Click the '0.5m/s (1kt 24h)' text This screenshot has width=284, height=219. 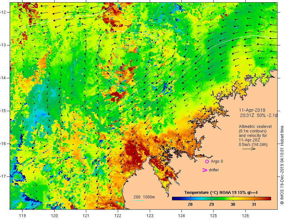[x=253, y=145]
